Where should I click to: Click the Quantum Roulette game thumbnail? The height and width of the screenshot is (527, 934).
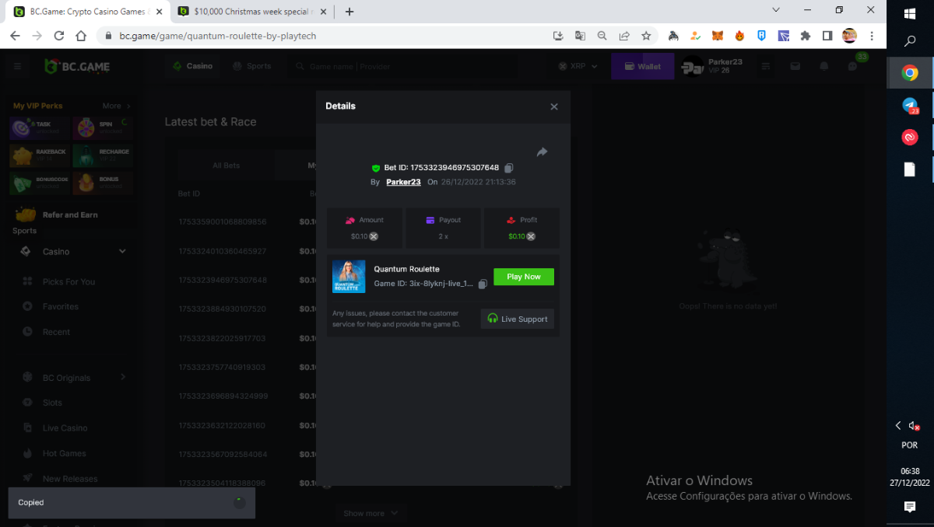[349, 277]
